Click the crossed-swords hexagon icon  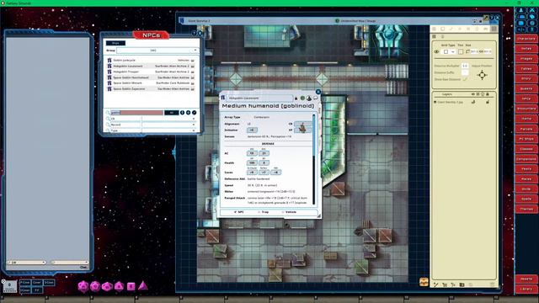coord(531,10)
